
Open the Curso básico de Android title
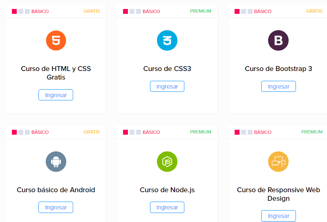pyautogui.click(x=56, y=190)
